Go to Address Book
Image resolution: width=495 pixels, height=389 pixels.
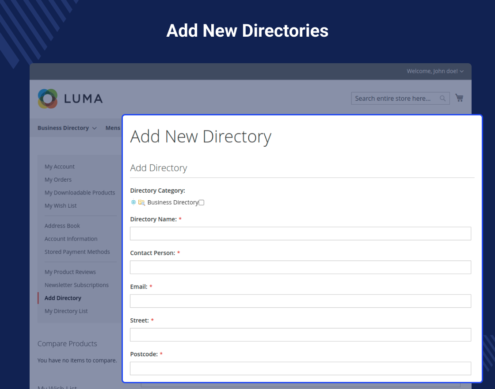tap(62, 226)
